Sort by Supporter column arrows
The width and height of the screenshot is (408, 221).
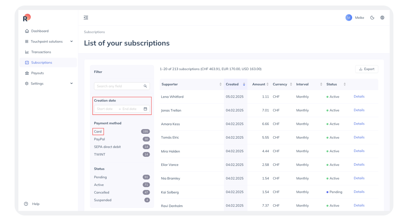point(221,84)
